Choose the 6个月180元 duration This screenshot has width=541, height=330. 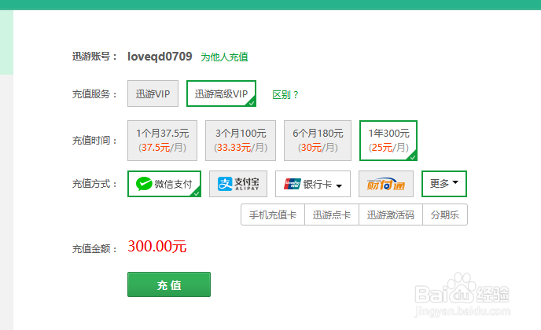tap(318, 141)
